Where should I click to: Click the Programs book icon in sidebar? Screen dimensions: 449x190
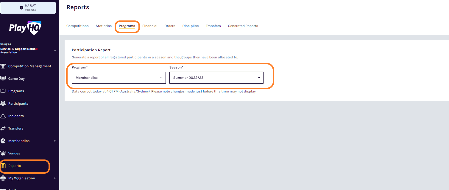3,91
